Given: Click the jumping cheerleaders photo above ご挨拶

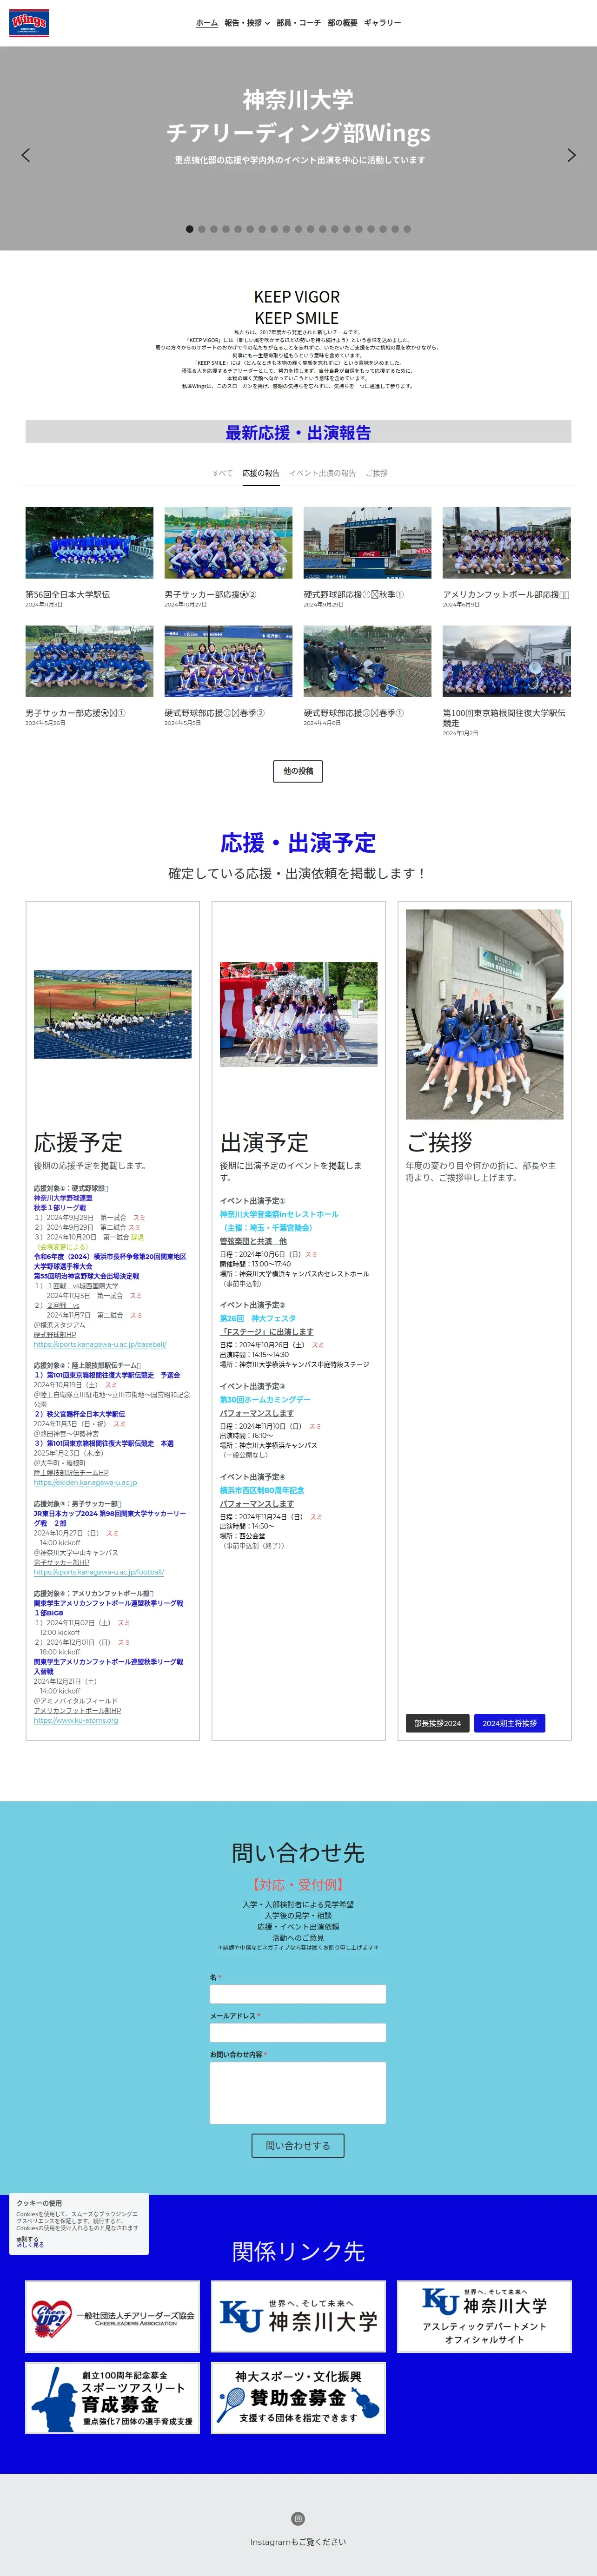Looking at the screenshot, I should pos(485,1014).
